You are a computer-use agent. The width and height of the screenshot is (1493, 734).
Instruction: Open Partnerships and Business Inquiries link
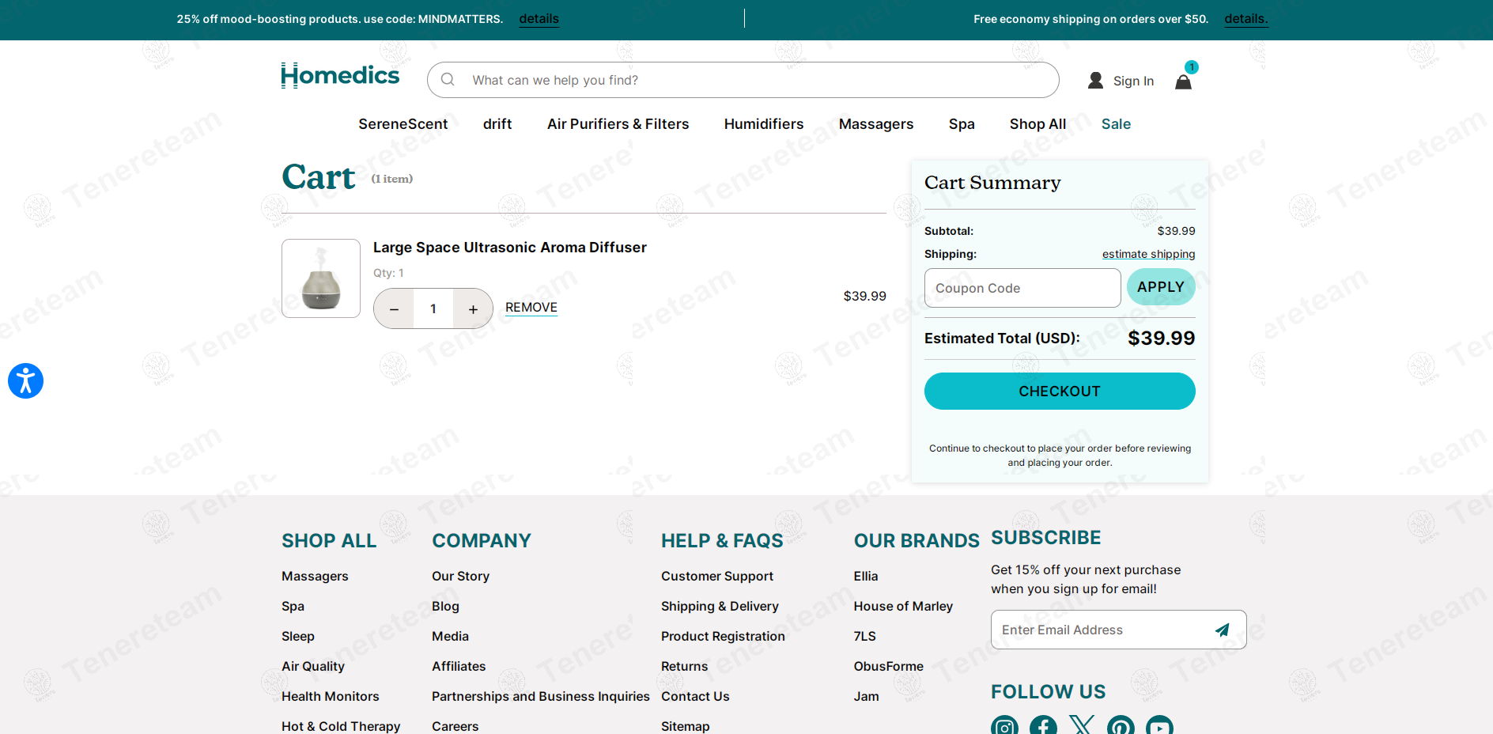tap(541, 696)
